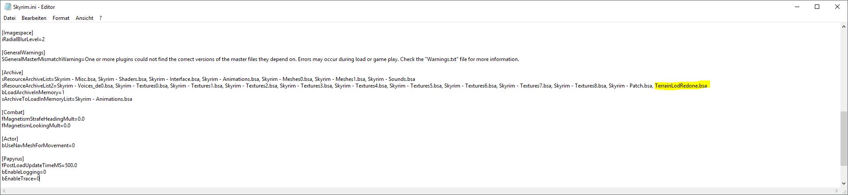
Task: Click the vertical scrollbar up arrow
Action: click(x=844, y=27)
